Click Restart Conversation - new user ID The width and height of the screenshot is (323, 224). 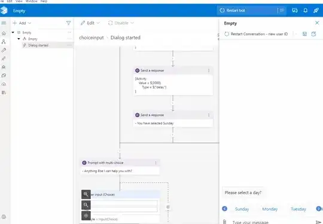click(x=256, y=34)
